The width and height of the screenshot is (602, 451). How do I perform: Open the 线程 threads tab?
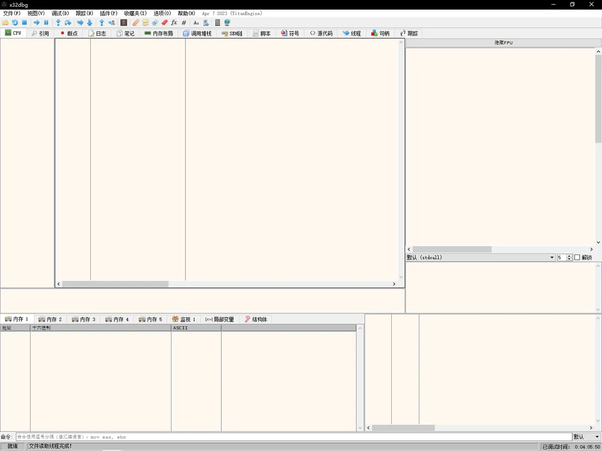point(352,33)
